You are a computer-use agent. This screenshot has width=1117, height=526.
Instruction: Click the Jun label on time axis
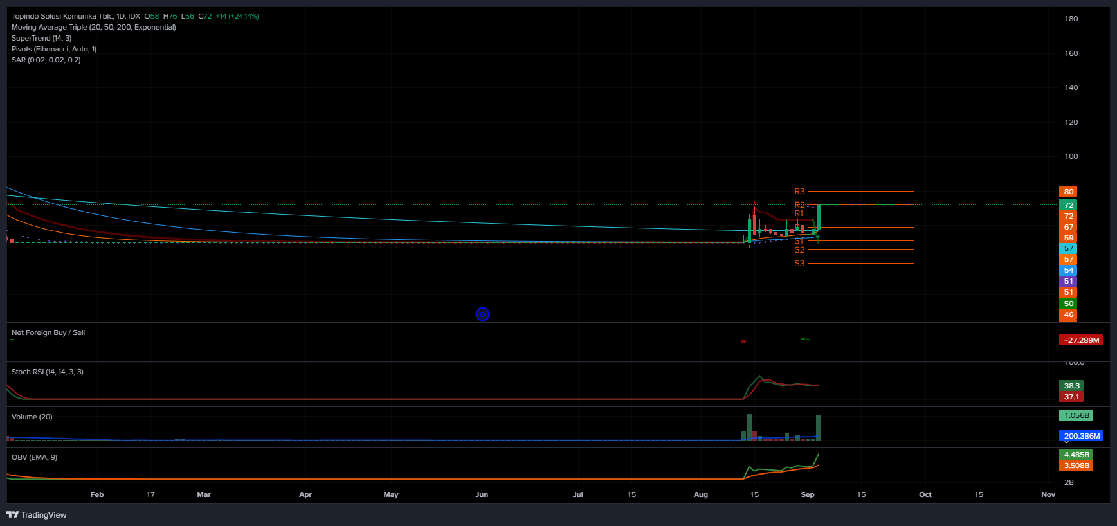pyautogui.click(x=482, y=494)
